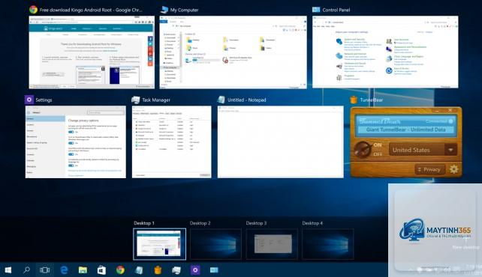Switch to the Desktop 3 thumbnail

[272, 244]
